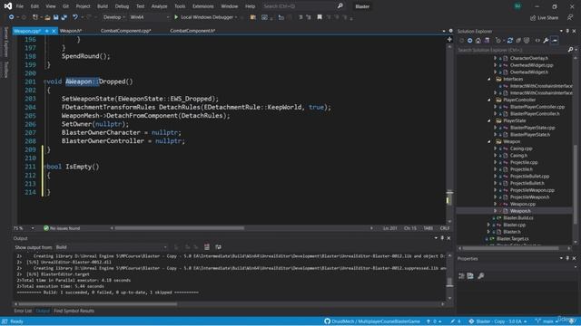The image size is (581, 326).
Task: Select BlasterPlayerState.h in Solution Explorer
Action: pyautogui.click(x=530, y=135)
